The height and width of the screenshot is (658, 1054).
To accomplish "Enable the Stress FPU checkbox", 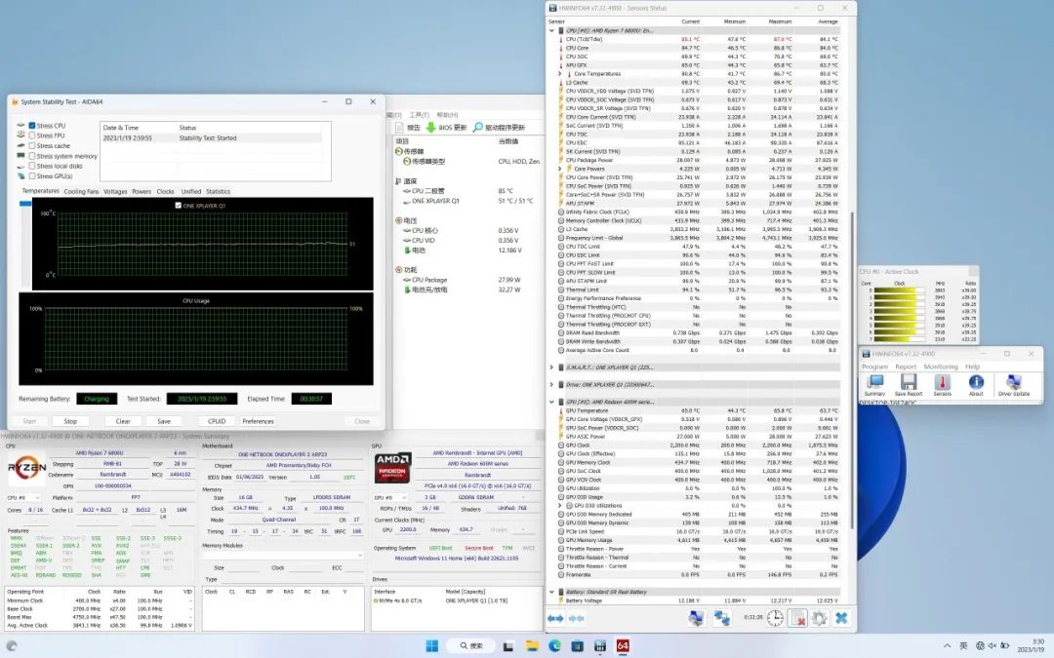I will click(x=31, y=135).
